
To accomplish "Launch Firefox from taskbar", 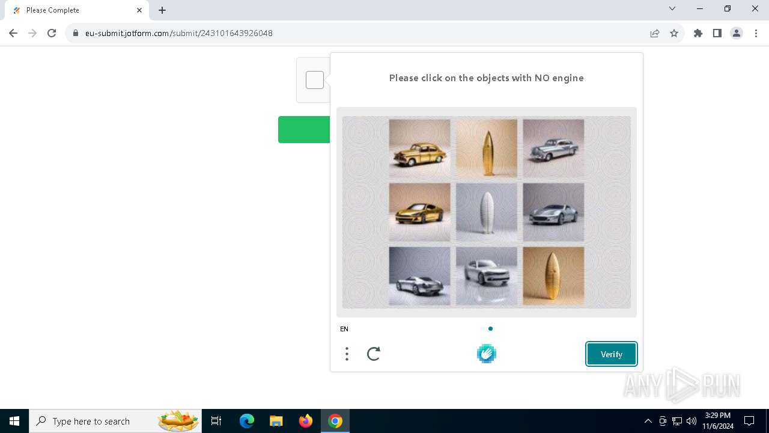I will tap(306, 421).
